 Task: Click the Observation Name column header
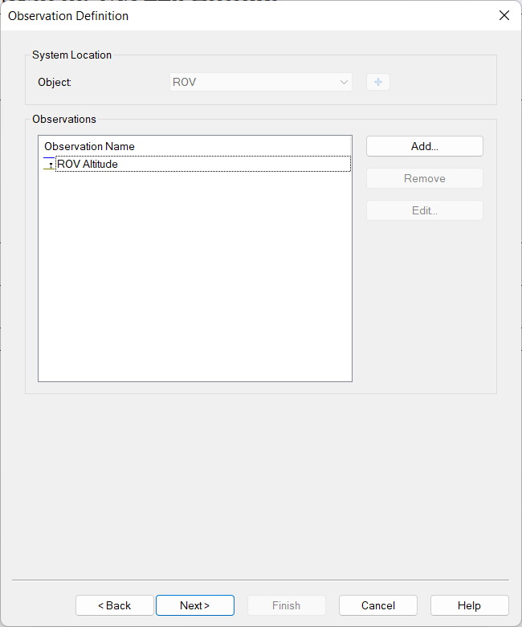point(90,146)
